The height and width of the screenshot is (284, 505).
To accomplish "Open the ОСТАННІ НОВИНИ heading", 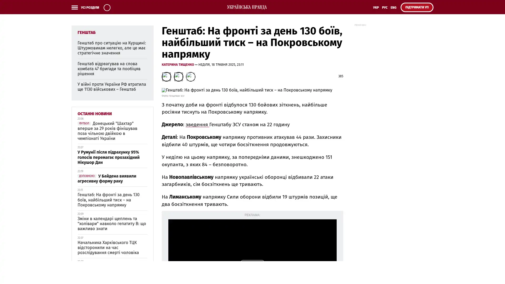I will point(94,114).
